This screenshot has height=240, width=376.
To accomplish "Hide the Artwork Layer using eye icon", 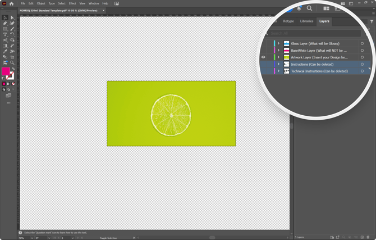I will coord(263,57).
